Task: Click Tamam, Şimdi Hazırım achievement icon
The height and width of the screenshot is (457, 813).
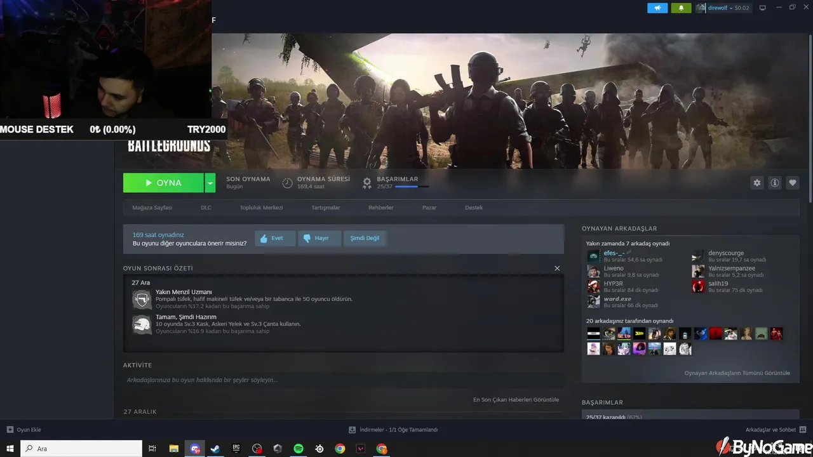Action: (x=142, y=324)
